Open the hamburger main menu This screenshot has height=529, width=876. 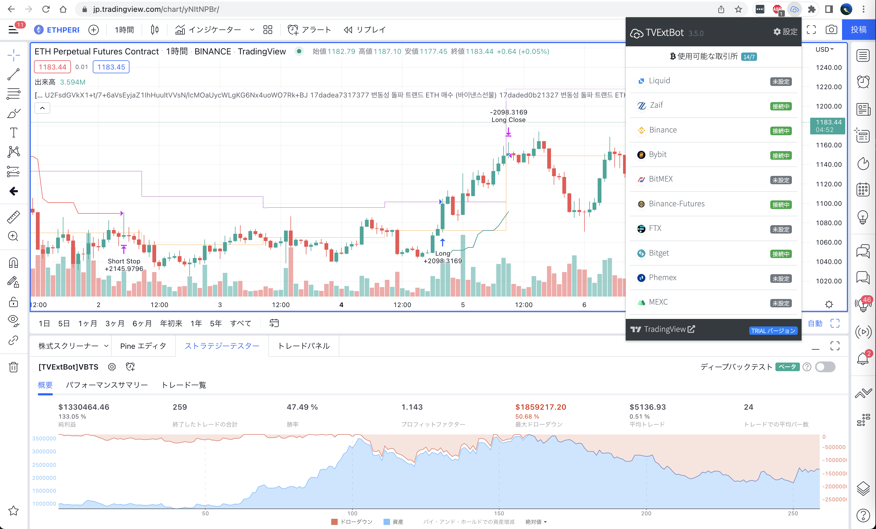pos(13,30)
